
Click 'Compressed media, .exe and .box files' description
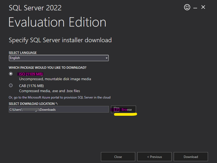pyautogui.click(x=50, y=91)
